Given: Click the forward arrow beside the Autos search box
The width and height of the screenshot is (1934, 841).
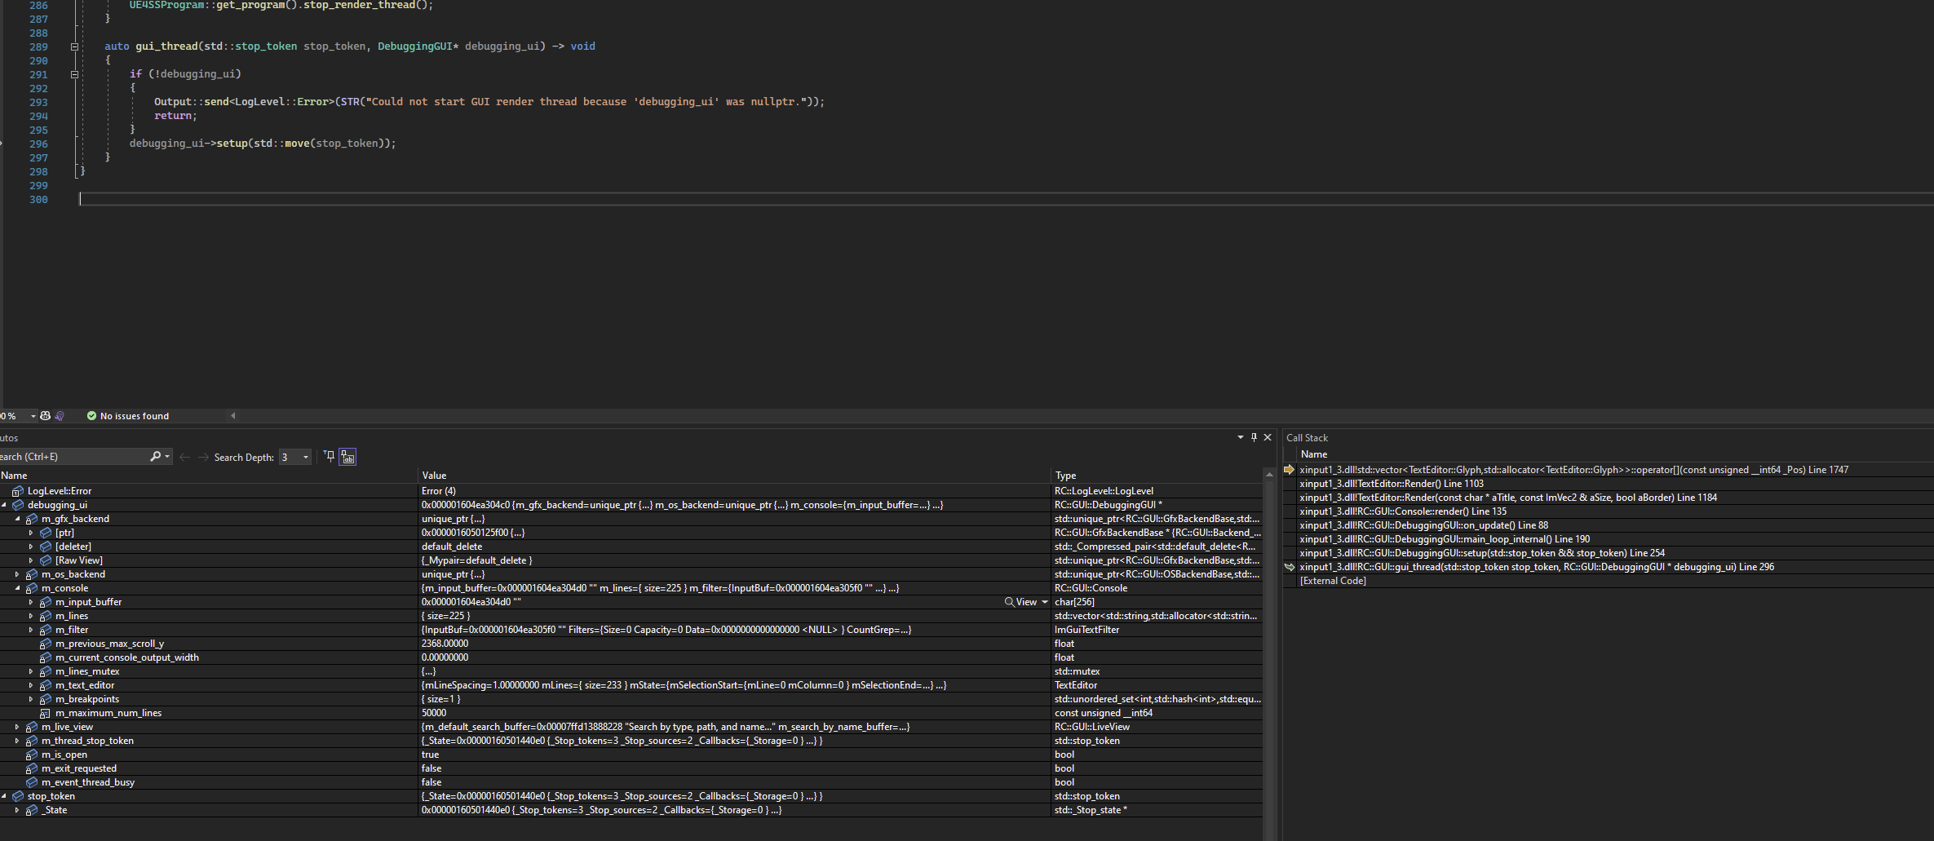Looking at the screenshot, I should pos(203,457).
